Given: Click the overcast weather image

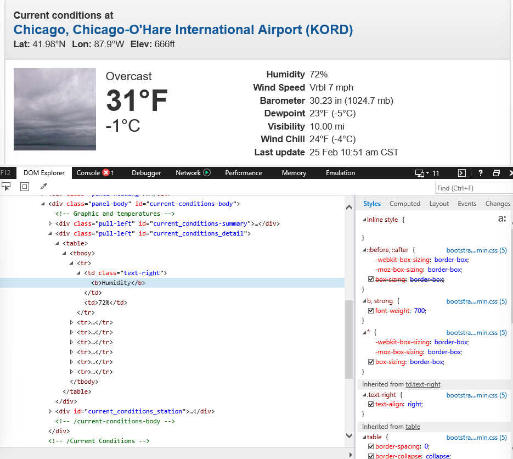Looking at the screenshot, I should 55,109.
